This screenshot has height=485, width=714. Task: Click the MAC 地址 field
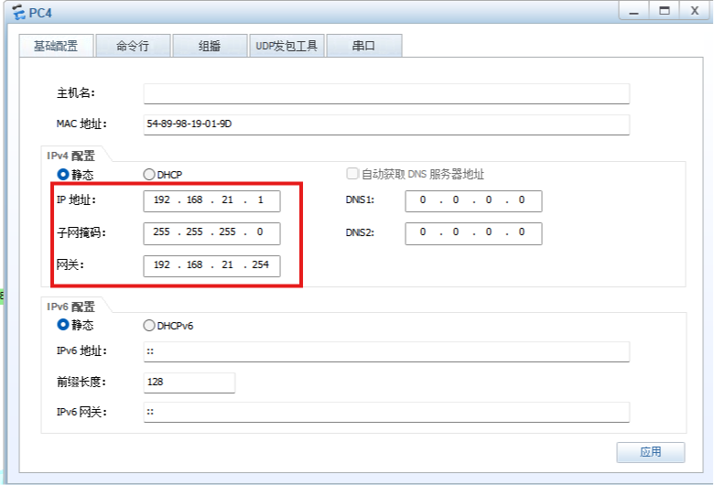point(386,124)
